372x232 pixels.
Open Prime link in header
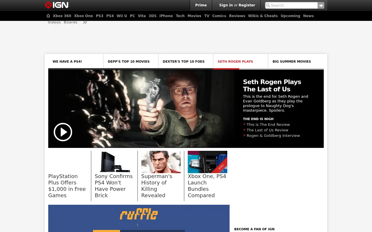click(x=201, y=5)
